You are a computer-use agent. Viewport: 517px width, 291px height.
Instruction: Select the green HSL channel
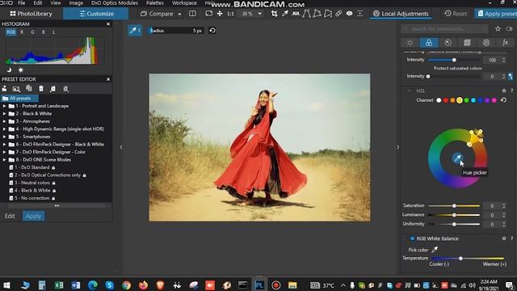tap(467, 100)
